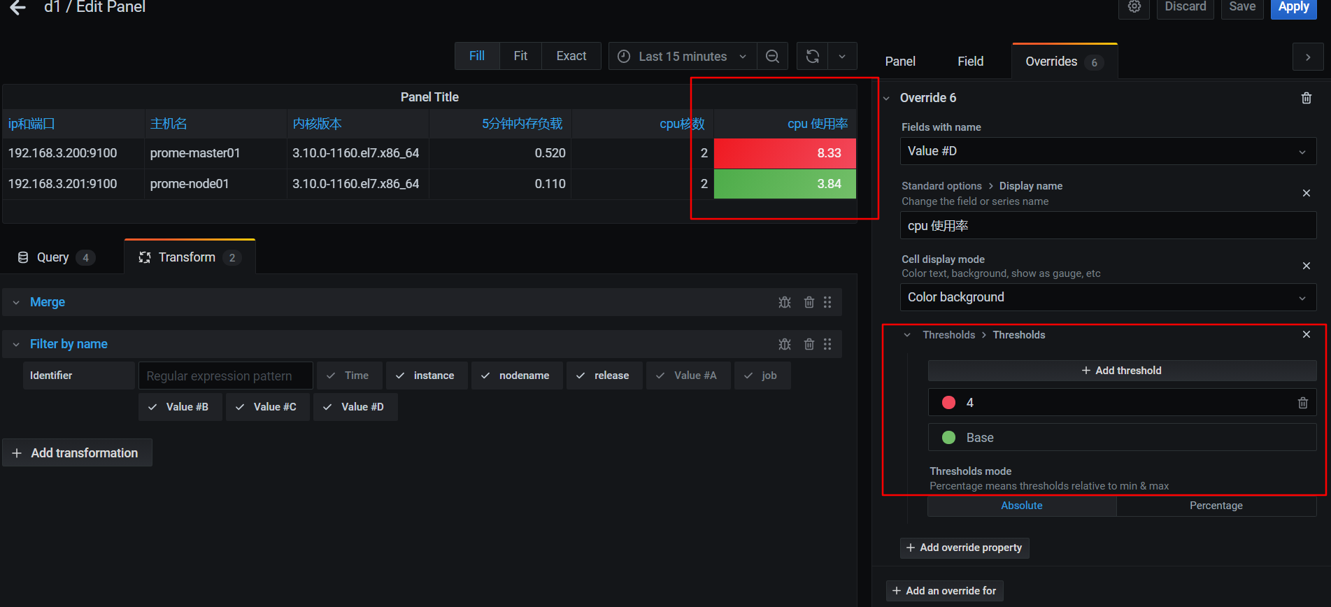Open the Query tab
1331x607 pixels.
[56, 257]
